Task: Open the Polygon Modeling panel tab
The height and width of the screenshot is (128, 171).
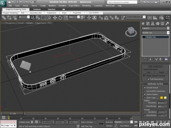Action: [10, 13]
